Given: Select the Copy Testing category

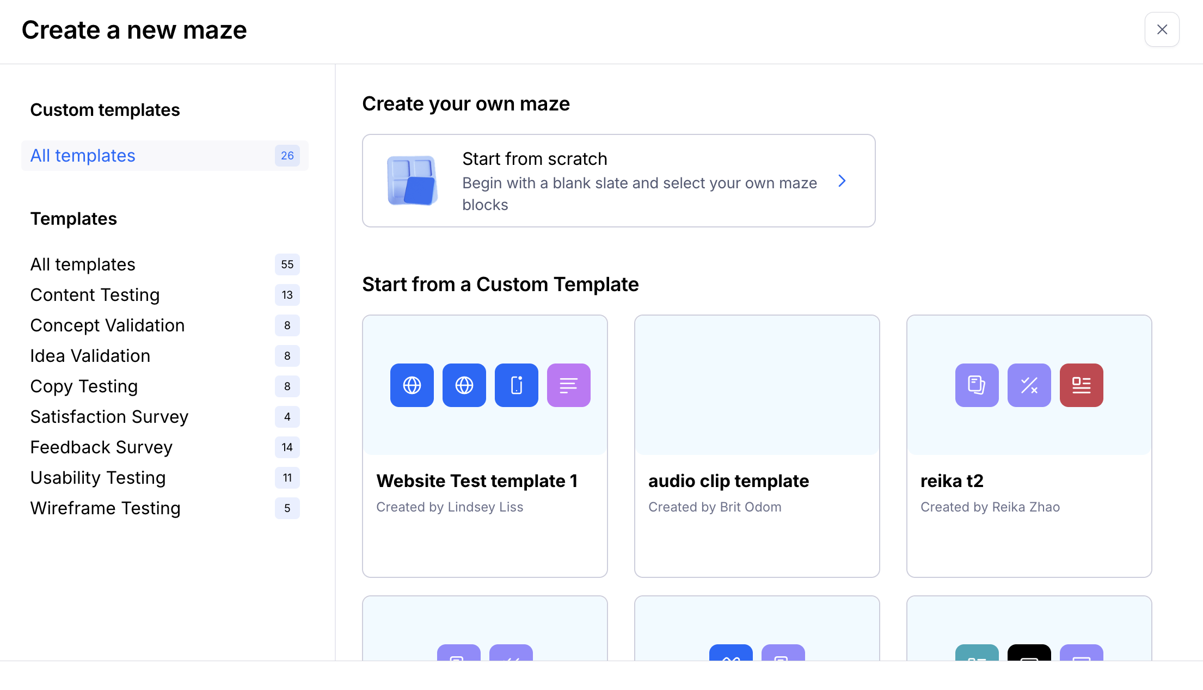Looking at the screenshot, I should click(x=84, y=386).
